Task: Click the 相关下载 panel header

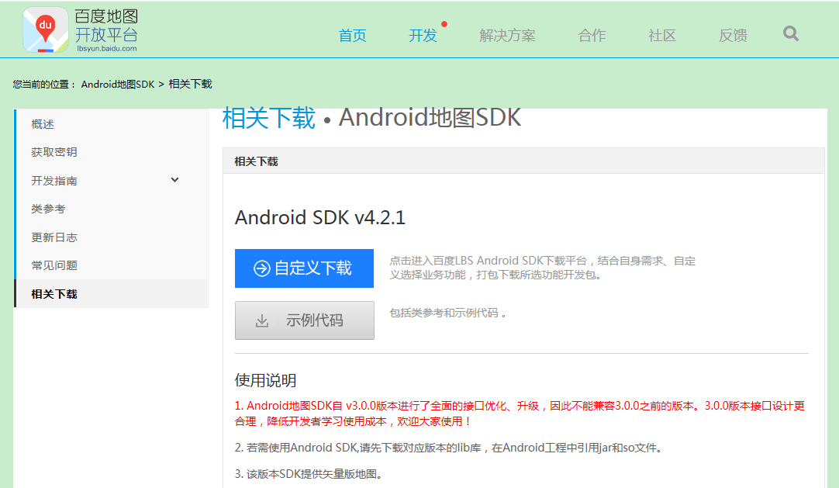Action: [523, 161]
